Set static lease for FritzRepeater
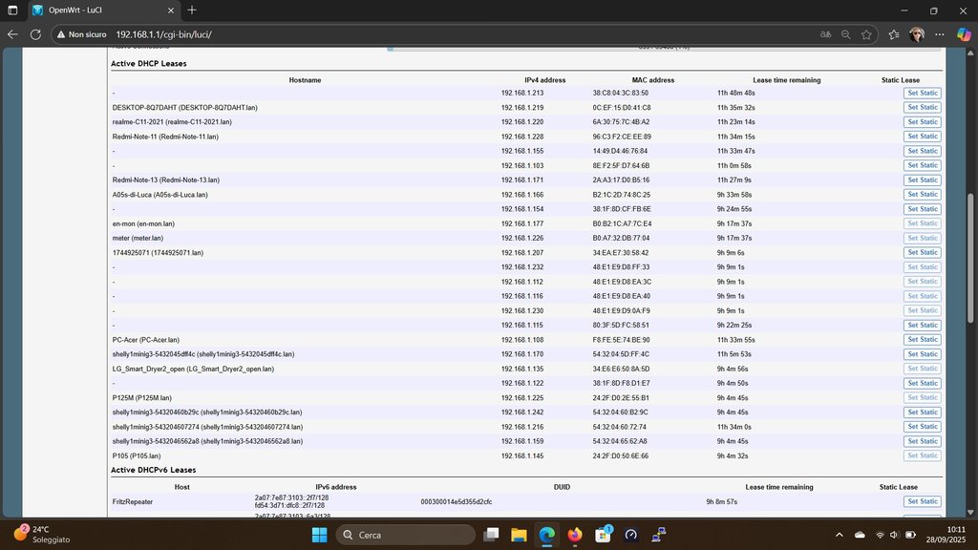This screenshot has width=978, height=550. coord(923,501)
